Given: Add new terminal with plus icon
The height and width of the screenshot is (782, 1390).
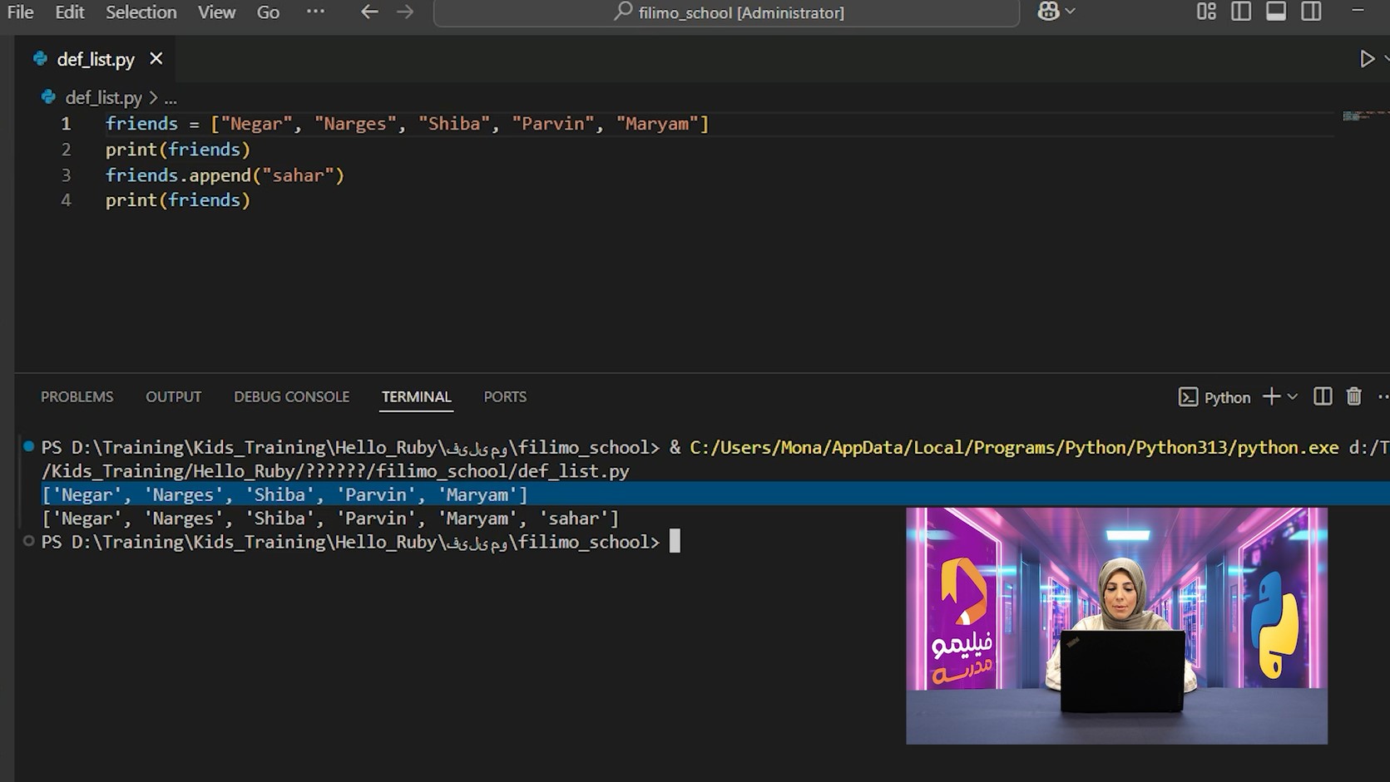Looking at the screenshot, I should click(1271, 396).
